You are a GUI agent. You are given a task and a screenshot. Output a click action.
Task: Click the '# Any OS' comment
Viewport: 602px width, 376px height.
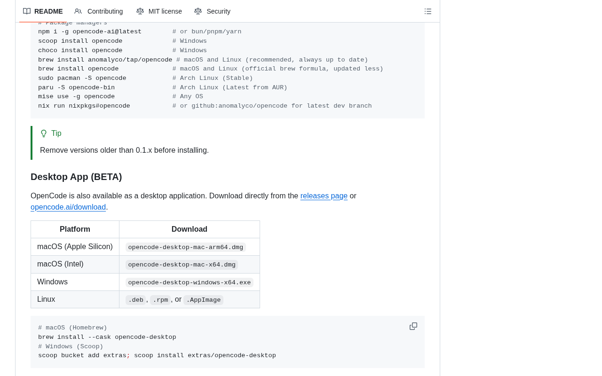188,97
